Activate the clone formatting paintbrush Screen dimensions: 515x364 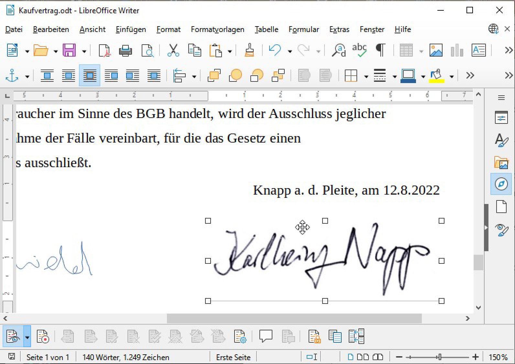[249, 50]
